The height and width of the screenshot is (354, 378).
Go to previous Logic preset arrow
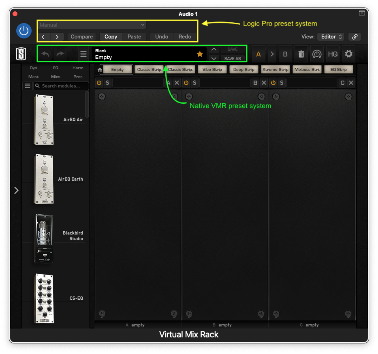tap(43, 37)
